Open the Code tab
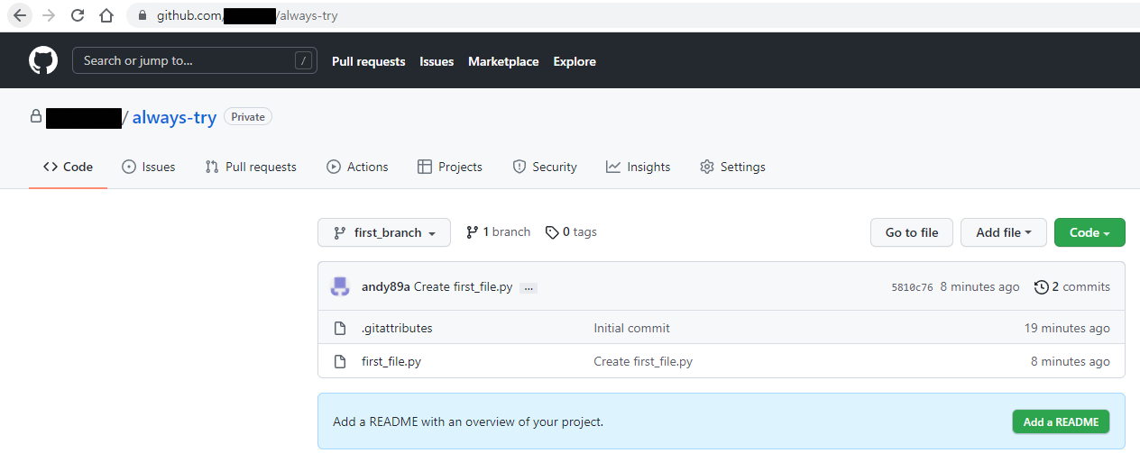 click(x=68, y=167)
